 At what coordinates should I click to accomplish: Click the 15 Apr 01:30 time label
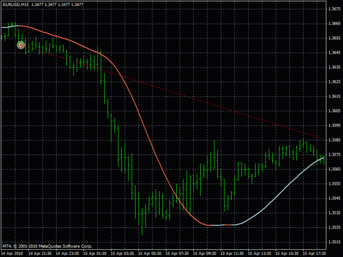(x=95, y=254)
